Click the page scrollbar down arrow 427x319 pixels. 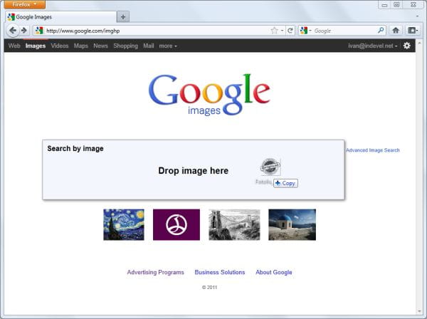tap(419, 311)
